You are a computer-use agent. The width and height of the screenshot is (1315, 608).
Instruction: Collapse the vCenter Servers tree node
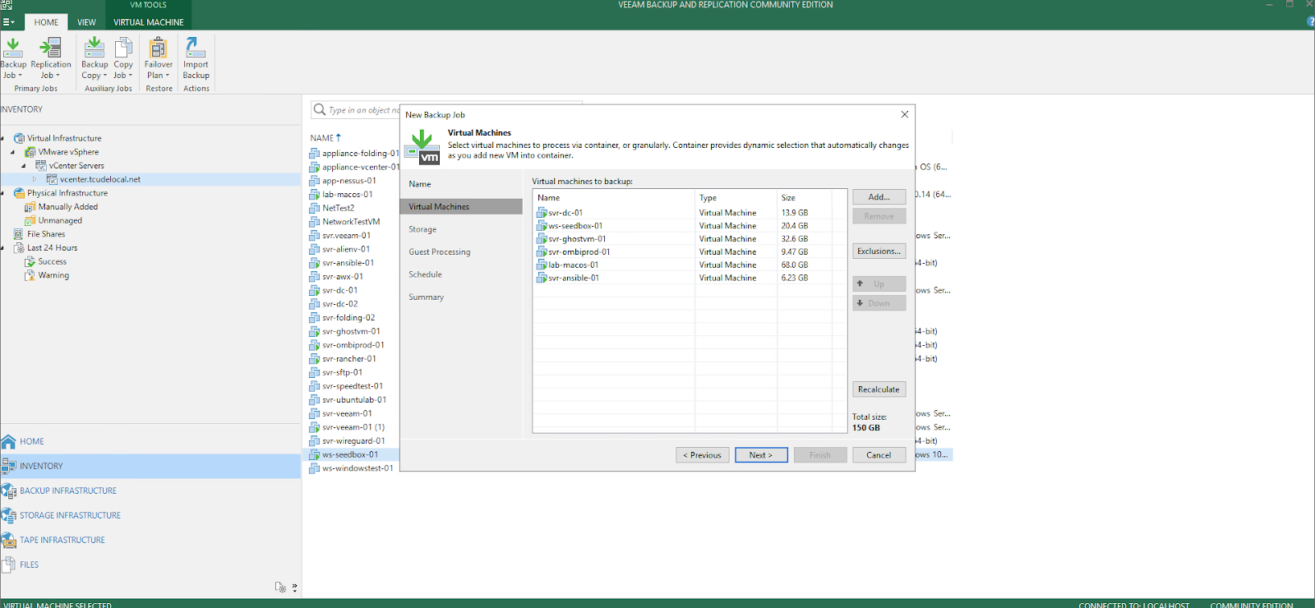pos(23,166)
